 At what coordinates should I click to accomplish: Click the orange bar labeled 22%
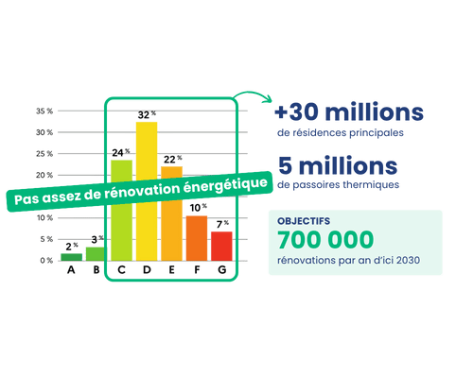pyautogui.click(x=172, y=214)
